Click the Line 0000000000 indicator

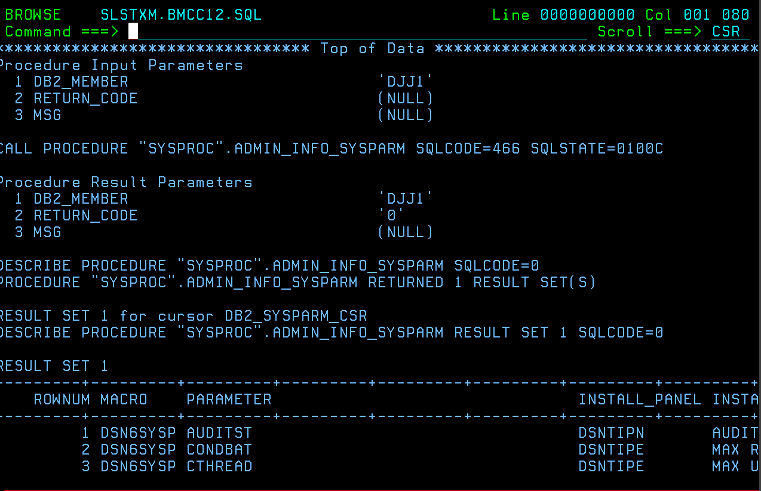click(563, 14)
